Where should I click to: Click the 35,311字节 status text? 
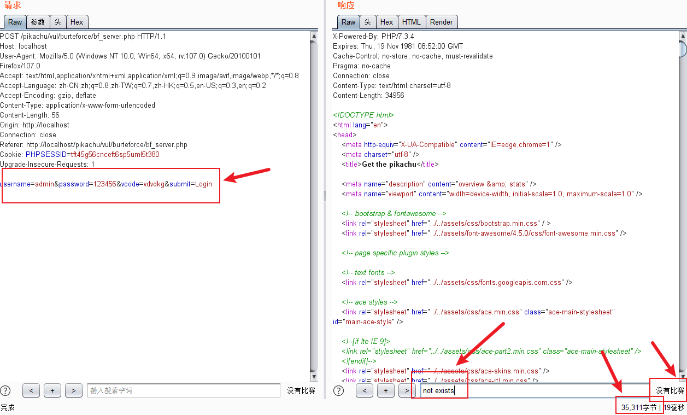[639, 407]
